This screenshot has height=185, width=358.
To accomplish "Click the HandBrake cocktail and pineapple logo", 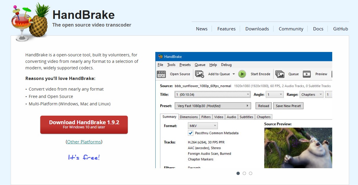I will tap(30, 22).
